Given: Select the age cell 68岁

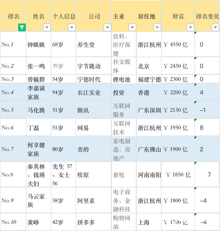Looking at the screenshot, I should 63,44.
